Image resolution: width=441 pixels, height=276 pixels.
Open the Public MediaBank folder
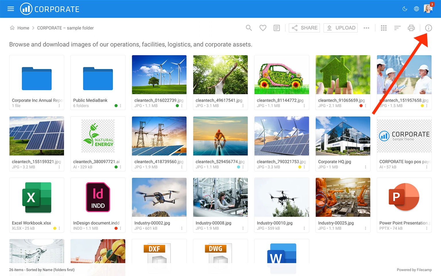(98, 78)
